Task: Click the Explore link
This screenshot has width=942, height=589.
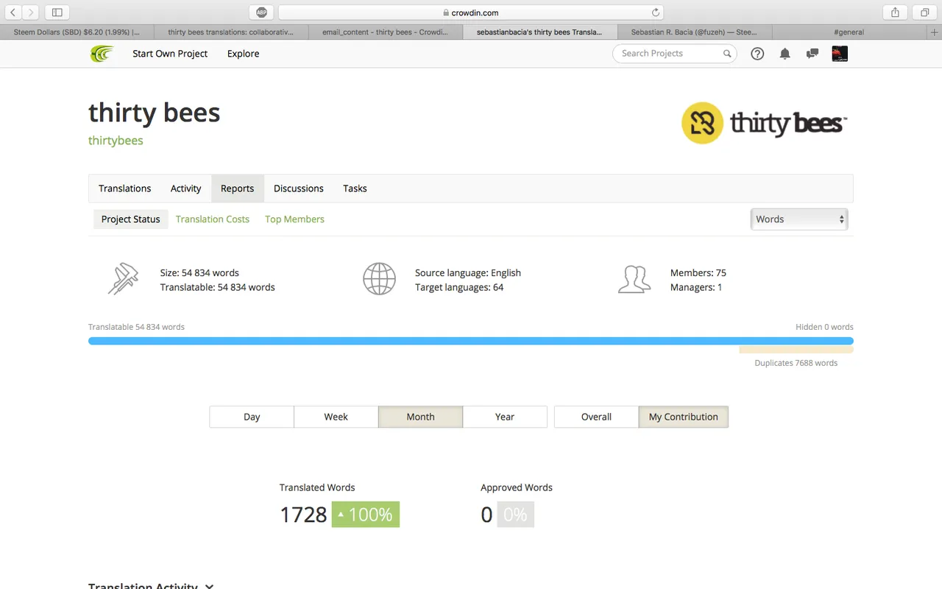Action: 244,54
